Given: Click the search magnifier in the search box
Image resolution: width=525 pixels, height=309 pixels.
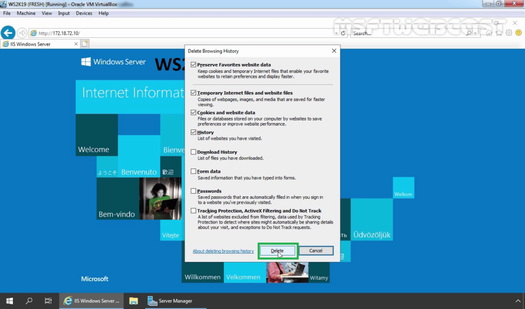Looking at the screenshot, I should [469, 33].
